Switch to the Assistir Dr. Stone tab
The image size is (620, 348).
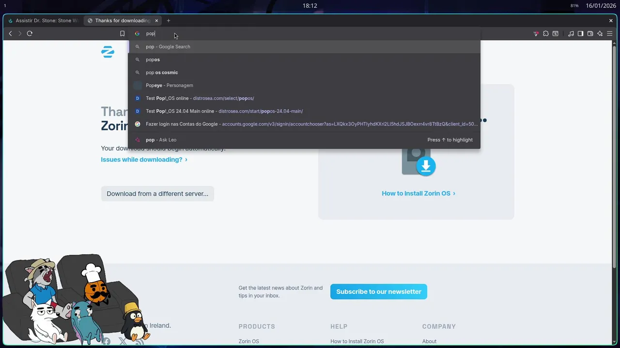[44, 21]
